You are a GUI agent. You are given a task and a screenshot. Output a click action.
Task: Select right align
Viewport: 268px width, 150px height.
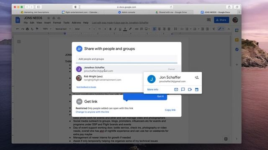tap(164, 29)
